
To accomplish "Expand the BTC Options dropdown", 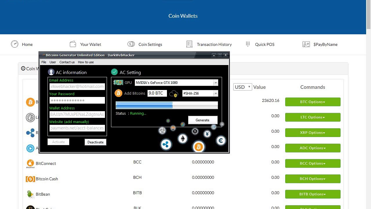I will tap(313, 102).
